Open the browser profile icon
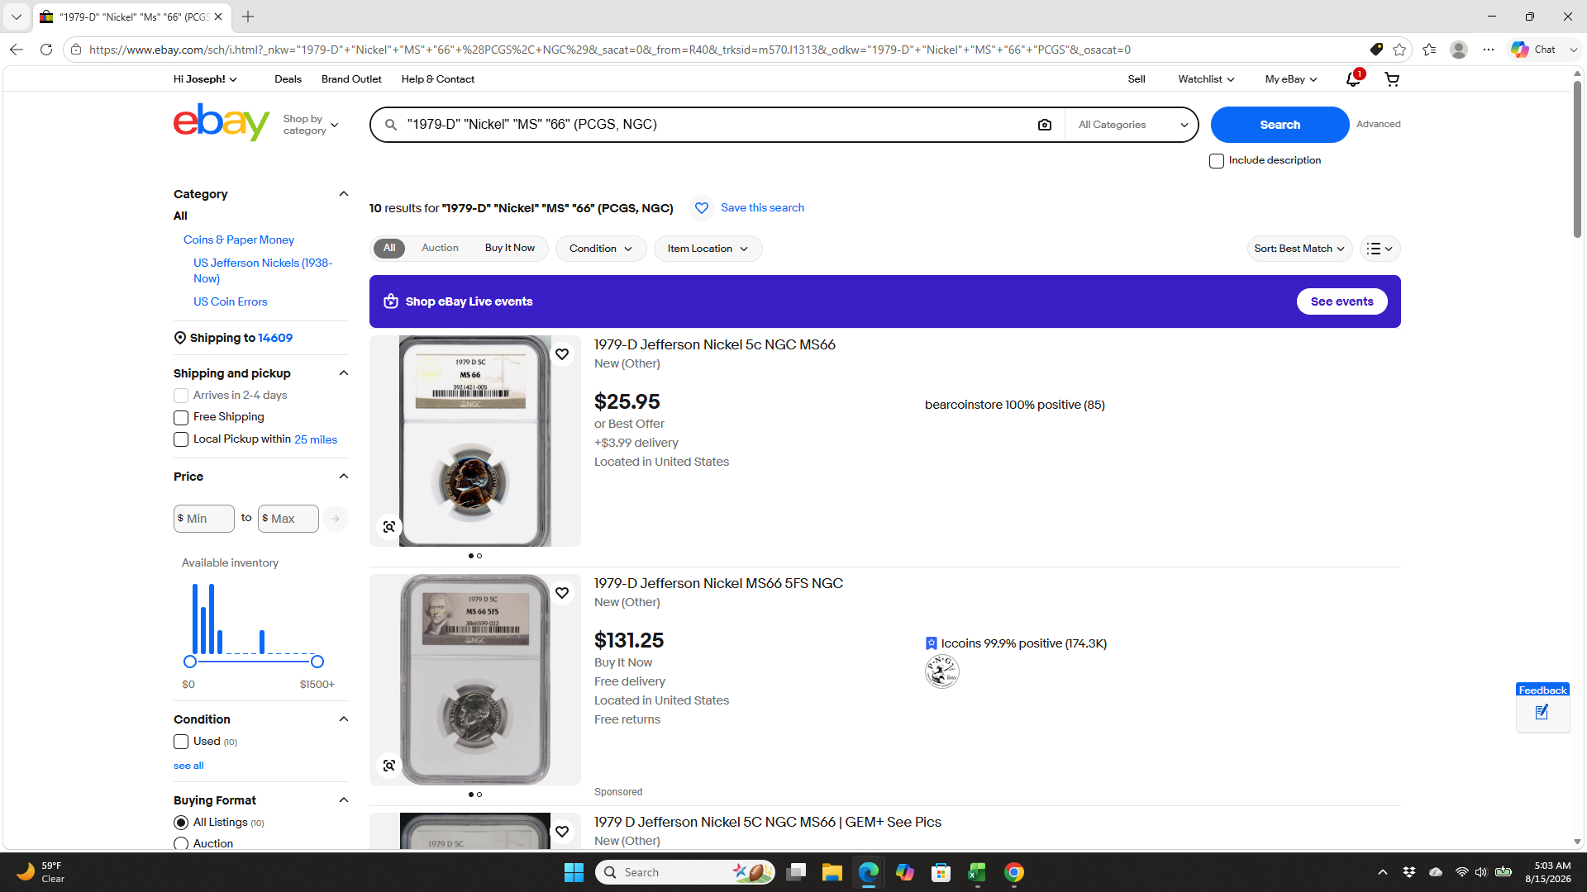Screen dimensions: 1587x892 1459,50
